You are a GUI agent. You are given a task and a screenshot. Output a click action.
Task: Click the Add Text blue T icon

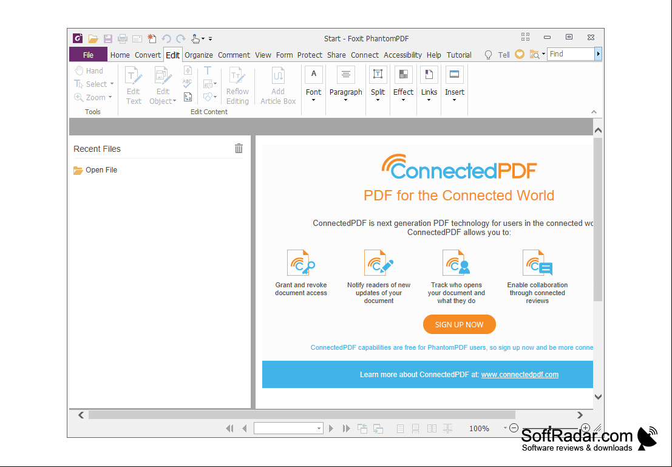208,70
